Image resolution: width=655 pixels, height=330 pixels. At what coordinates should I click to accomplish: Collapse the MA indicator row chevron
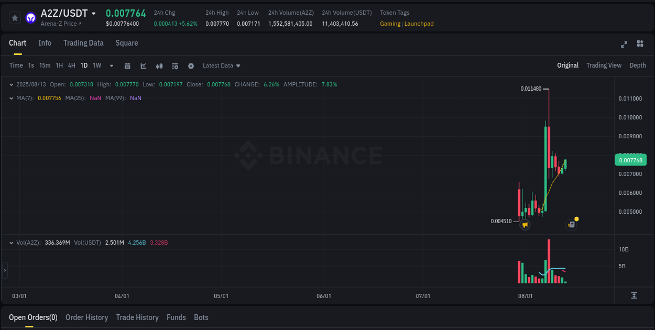10,98
